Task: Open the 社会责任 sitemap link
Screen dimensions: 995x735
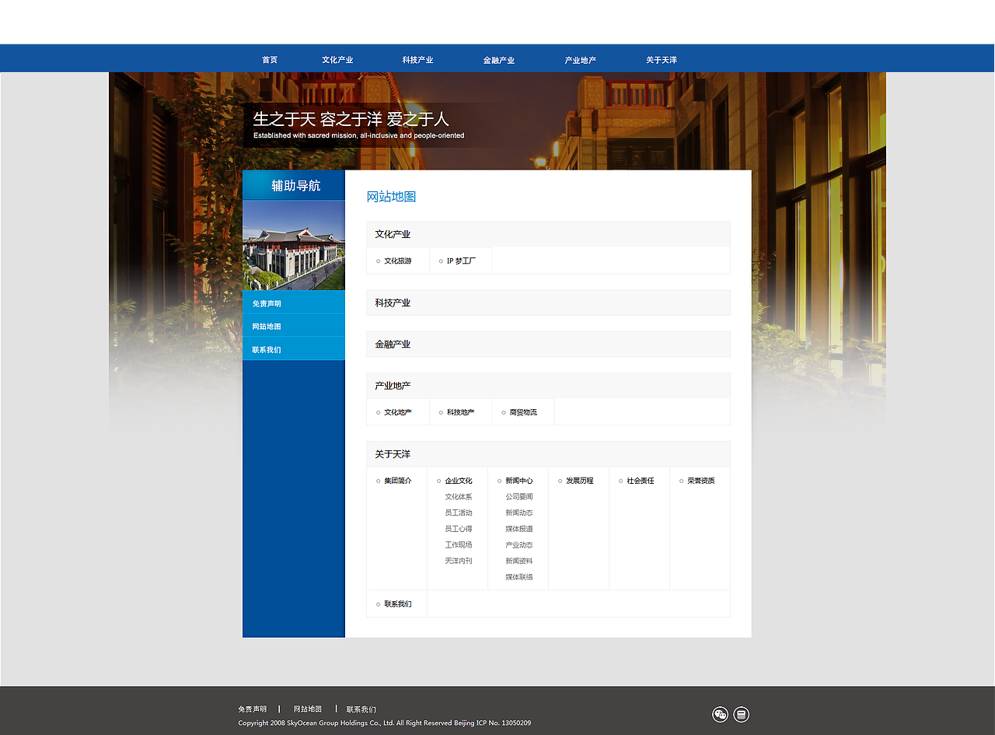Action: (x=641, y=481)
